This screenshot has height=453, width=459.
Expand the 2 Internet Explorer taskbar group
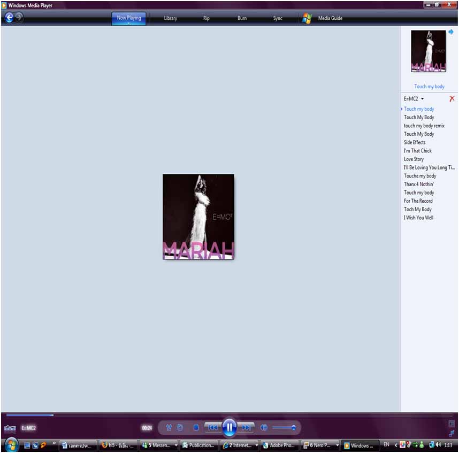point(257,446)
